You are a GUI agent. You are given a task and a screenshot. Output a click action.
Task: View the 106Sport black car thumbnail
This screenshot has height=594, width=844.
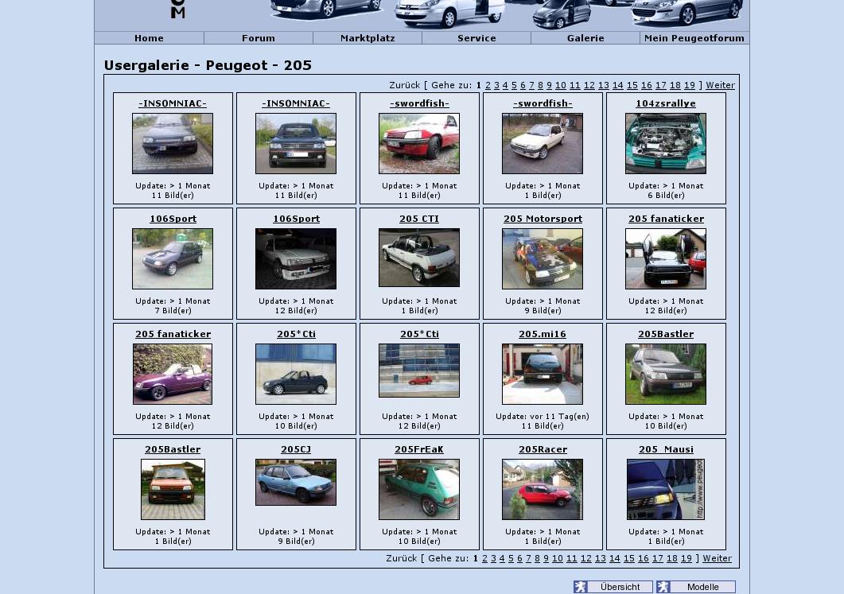click(x=173, y=258)
